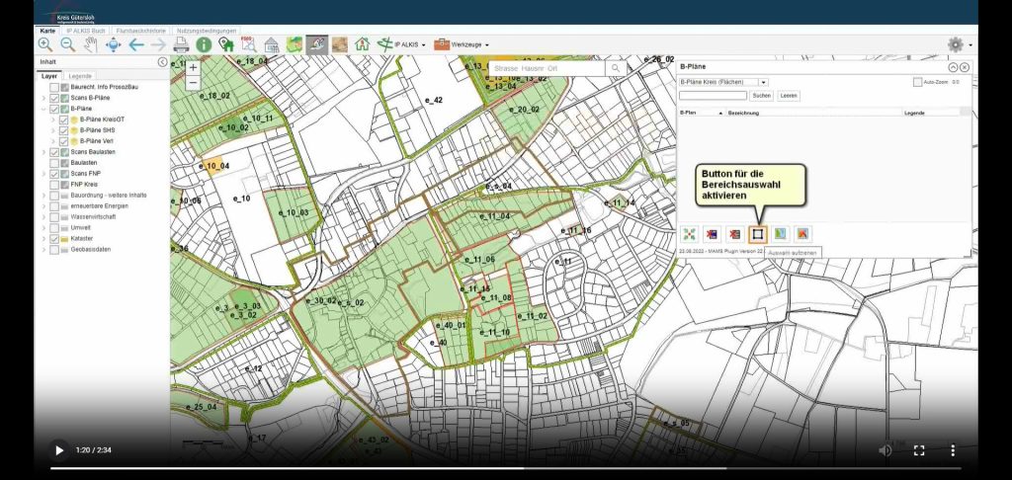
Task: Open the settings gear menu
Action: click(x=956, y=44)
